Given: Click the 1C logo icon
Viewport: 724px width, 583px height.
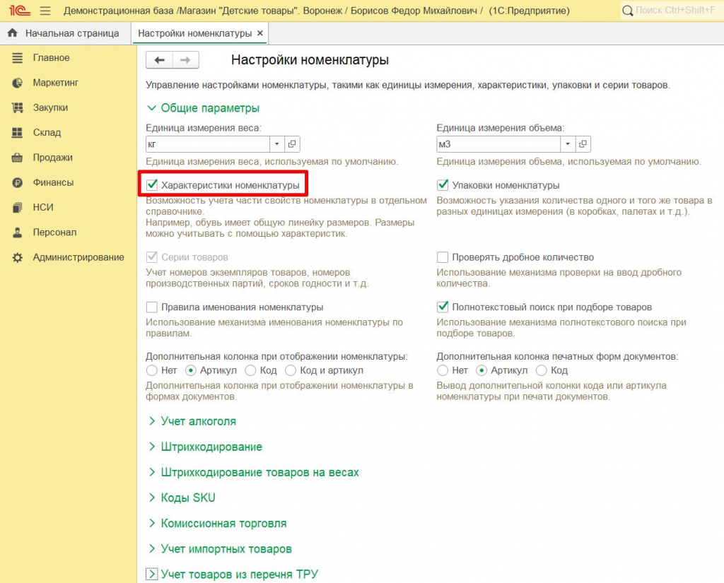Looking at the screenshot, I should pos(20,10).
